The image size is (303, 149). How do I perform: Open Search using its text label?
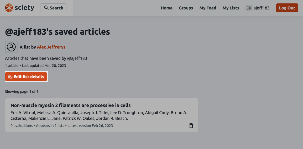[56, 8]
